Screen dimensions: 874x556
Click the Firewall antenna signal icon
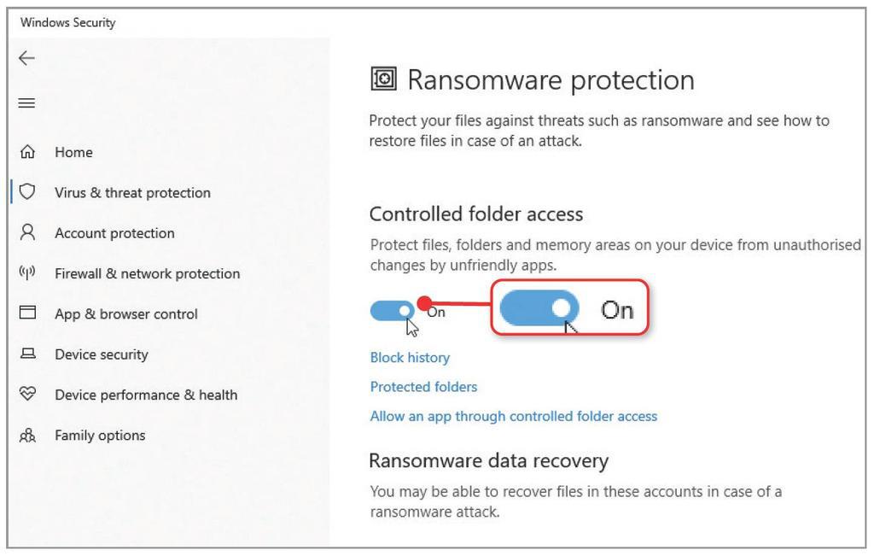[x=27, y=272]
